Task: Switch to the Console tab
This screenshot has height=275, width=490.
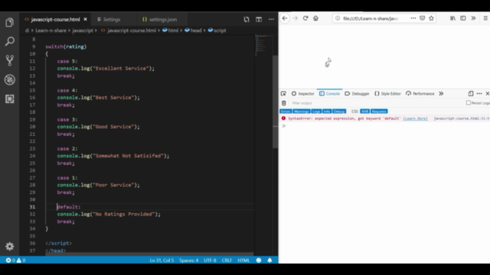Action: point(329,93)
